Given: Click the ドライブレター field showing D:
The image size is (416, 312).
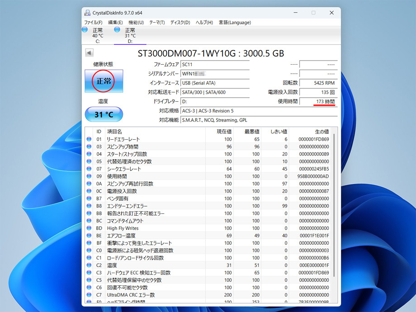Looking at the screenshot, I should (215, 102).
